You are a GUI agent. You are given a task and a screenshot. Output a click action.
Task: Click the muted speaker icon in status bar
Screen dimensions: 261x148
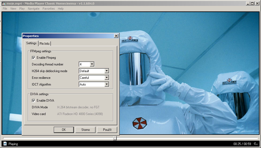256,144
